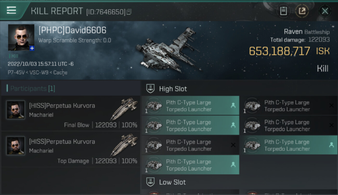Click the Final Blow Machariel ship image
The image size is (338, 195).
point(124,109)
